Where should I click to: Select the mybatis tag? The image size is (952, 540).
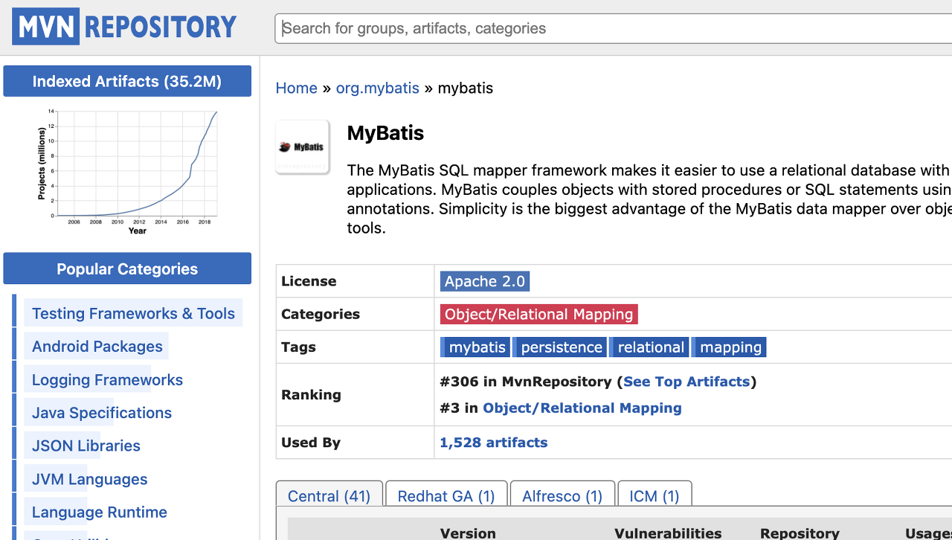point(475,347)
